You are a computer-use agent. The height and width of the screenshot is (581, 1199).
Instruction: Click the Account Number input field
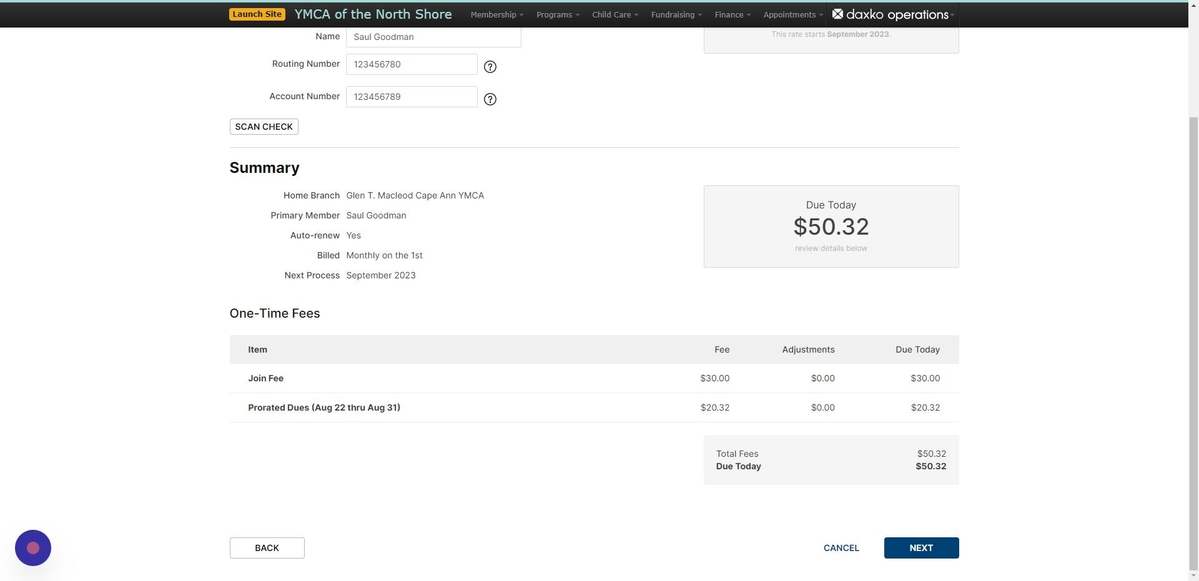[x=412, y=97]
